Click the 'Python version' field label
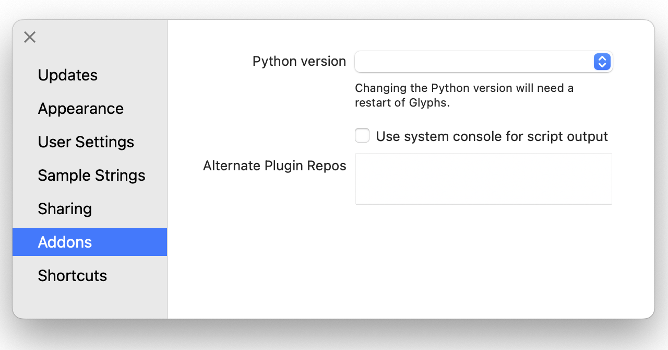The height and width of the screenshot is (350, 668). (299, 61)
